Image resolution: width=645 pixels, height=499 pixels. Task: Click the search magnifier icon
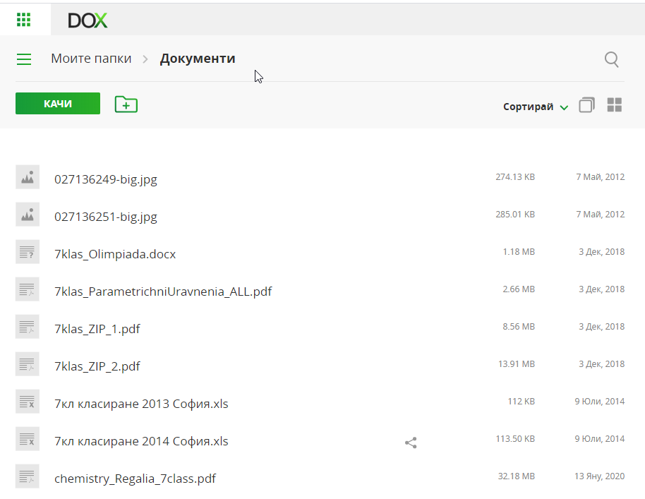[x=612, y=59]
